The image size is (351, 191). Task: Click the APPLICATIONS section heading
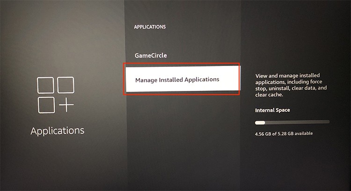150,27
